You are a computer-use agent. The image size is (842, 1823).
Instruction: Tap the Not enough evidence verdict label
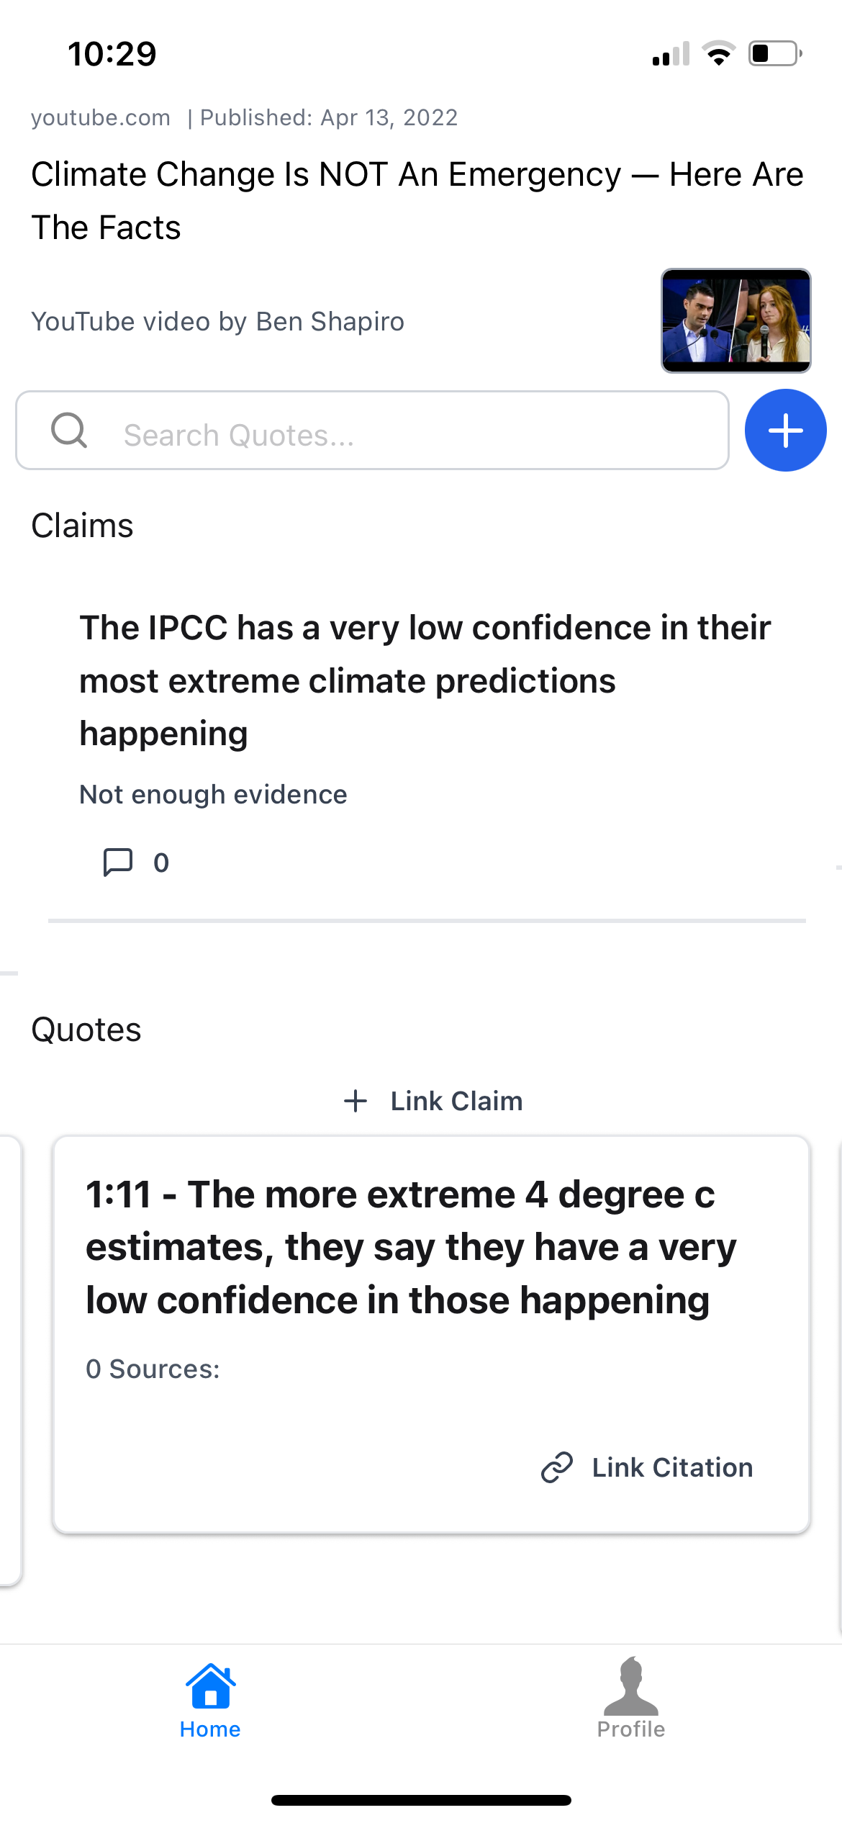pyautogui.click(x=213, y=794)
